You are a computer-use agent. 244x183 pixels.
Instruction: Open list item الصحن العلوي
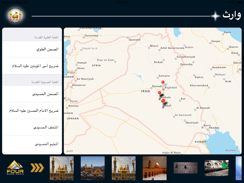[32, 49]
